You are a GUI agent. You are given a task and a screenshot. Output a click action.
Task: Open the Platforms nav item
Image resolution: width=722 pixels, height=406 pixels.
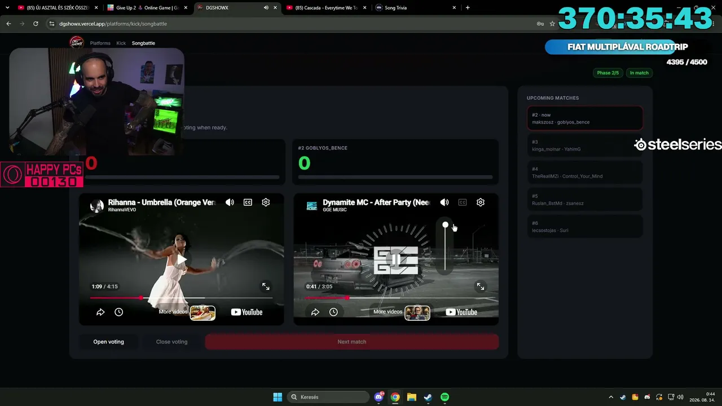(x=100, y=43)
